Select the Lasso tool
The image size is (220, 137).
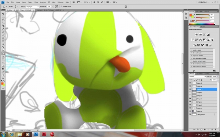click(x=3, y=20)
